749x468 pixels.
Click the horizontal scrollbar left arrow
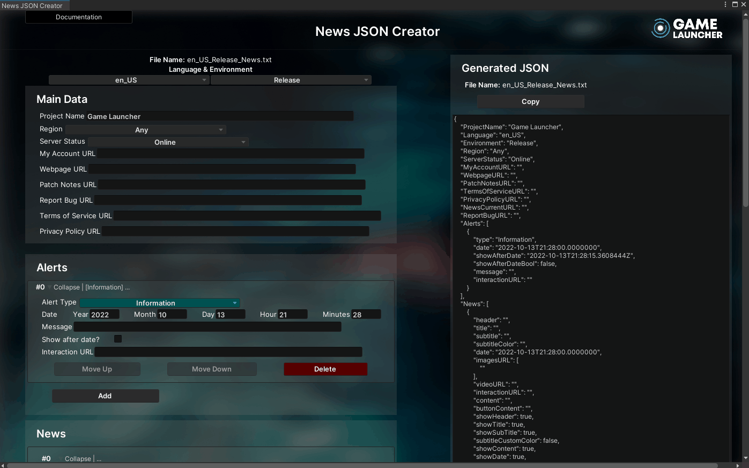coord(3,465)
